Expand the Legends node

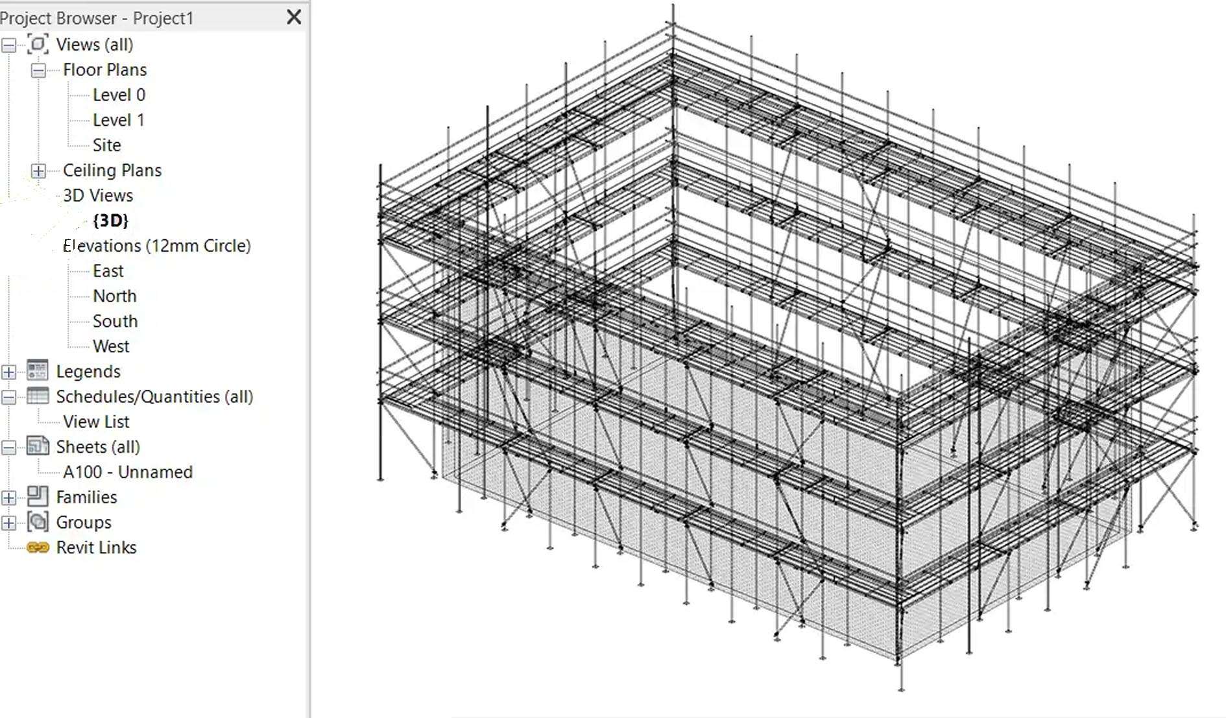tap(9, 372)
